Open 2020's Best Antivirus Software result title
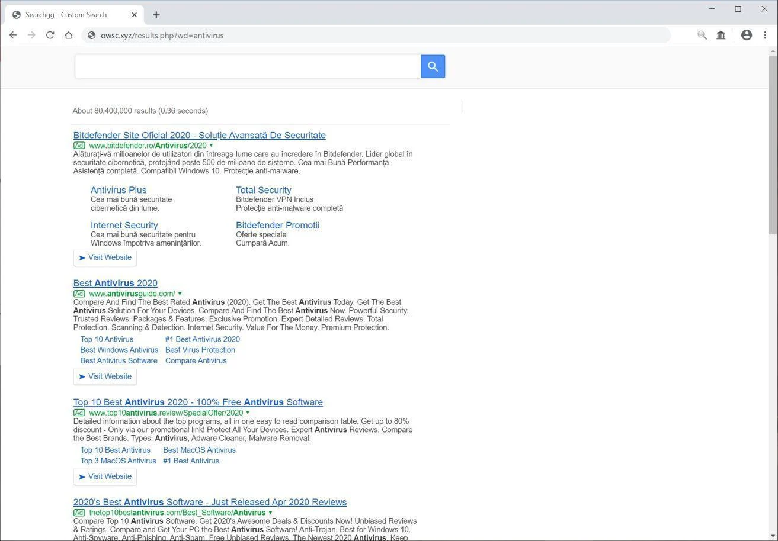Screen dimensions: 778x541 (210, 503)
